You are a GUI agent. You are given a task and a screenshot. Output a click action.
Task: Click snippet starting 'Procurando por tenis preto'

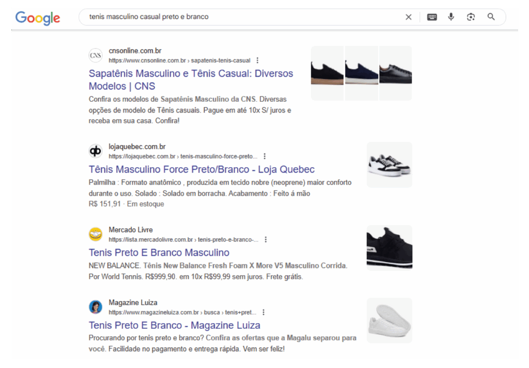pos(222,343)
